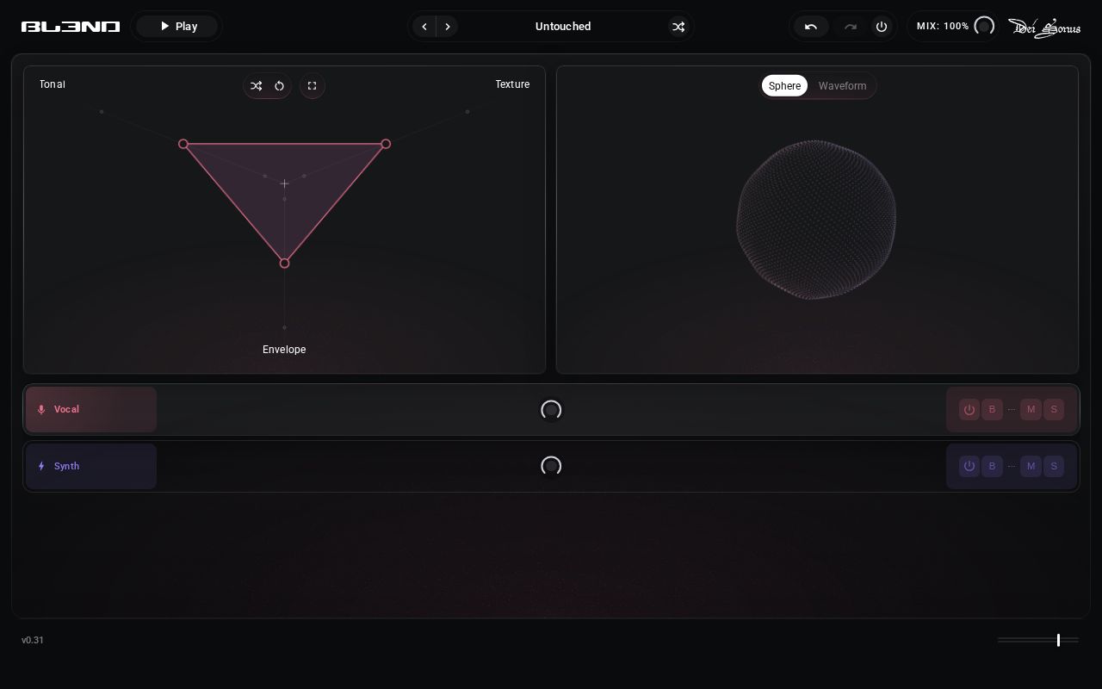Click the crosshair at the triangle center
1102x689 pixels.
coord(284,183)
